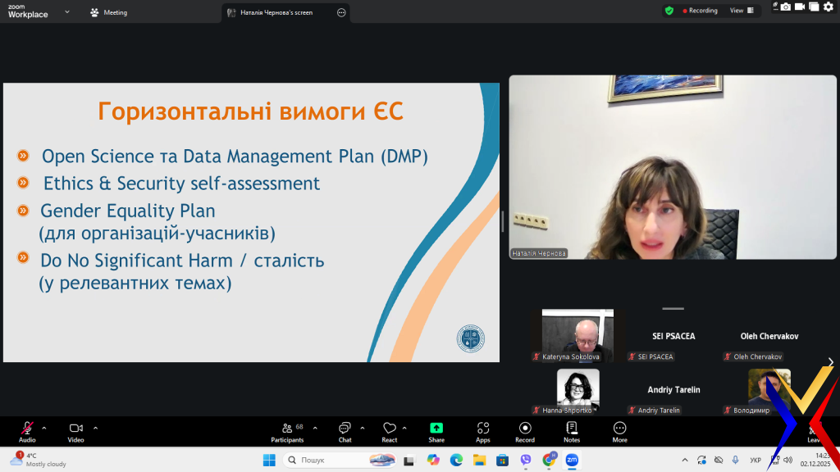
Task: Open the Participants panel
Action: pos(287,431)
